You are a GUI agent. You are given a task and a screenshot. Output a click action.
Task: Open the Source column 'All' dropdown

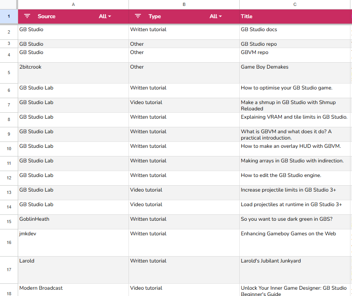click(105, 16)
